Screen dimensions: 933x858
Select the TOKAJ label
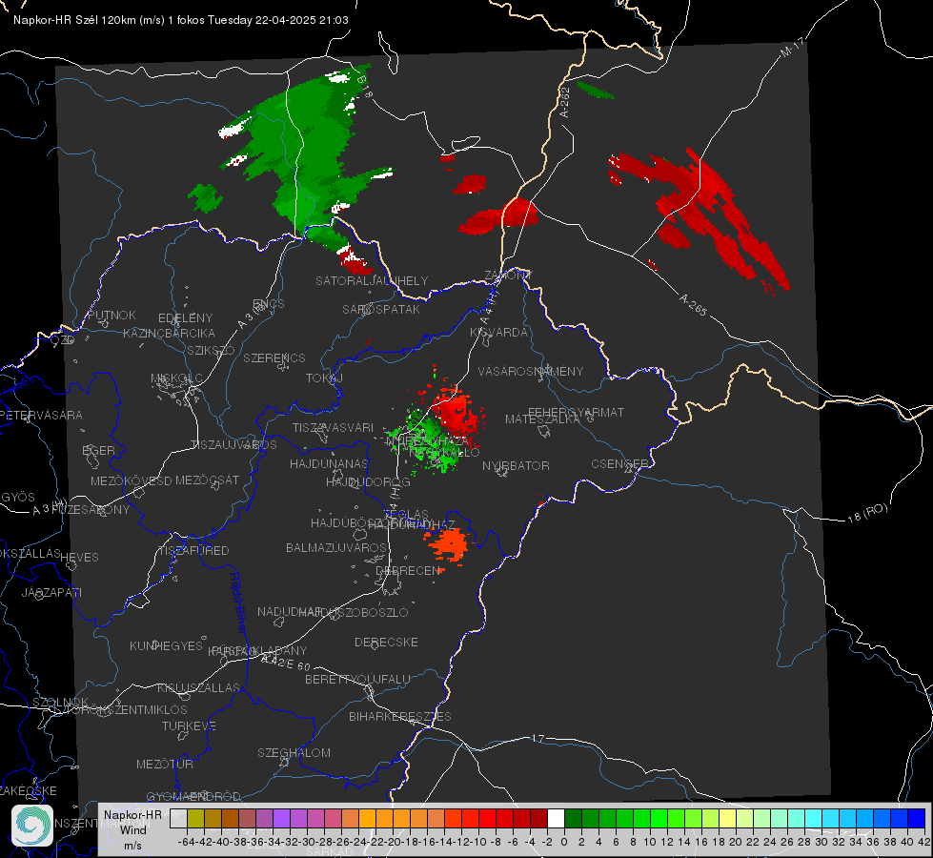[x=324, y=378]
